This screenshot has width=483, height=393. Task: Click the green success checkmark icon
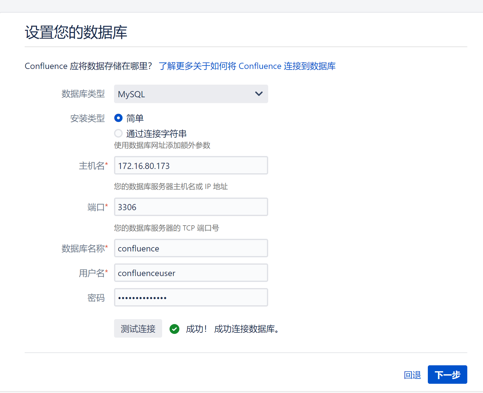[174, 329]
